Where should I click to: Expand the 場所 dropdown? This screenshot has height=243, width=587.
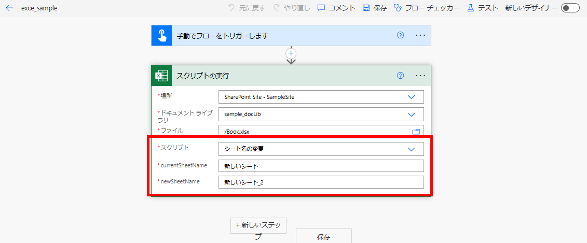[412, 97]
